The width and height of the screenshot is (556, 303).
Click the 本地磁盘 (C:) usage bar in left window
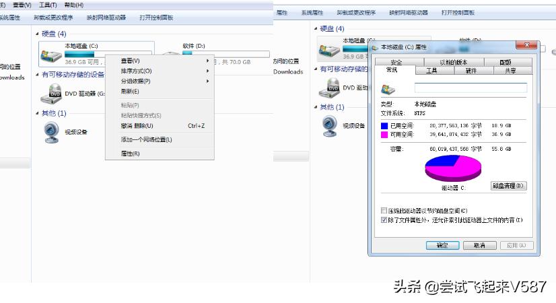pyautogui.click(x=108, y=54)
